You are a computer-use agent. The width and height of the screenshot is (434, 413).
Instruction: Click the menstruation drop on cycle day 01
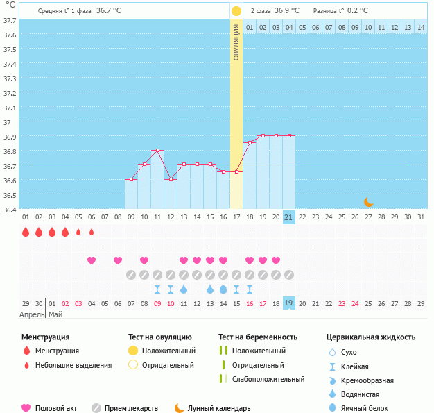tap(26, 232)
